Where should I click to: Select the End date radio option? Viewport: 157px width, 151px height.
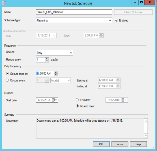[77, 100]
